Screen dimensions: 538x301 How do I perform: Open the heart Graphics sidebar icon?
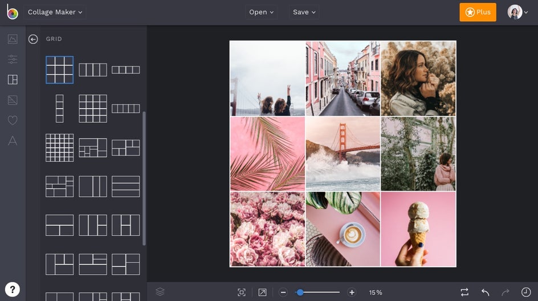pyautogui.click(x=13, y=120)
